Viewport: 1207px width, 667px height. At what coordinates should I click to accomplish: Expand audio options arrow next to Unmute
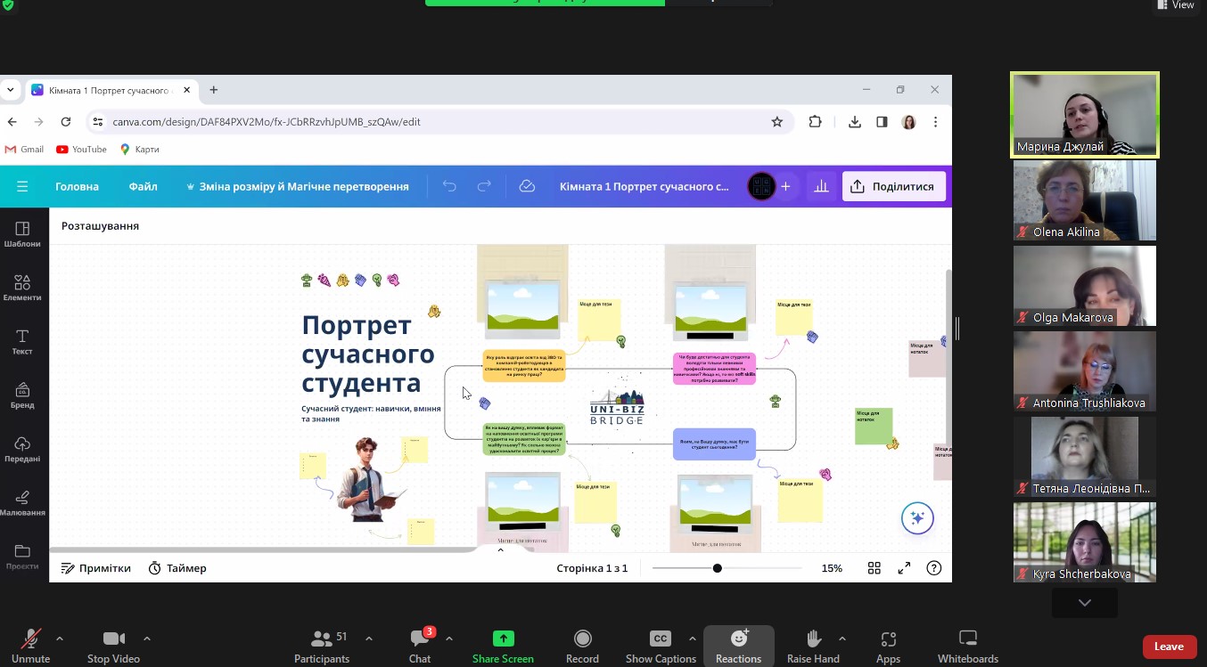click(60, 639)
